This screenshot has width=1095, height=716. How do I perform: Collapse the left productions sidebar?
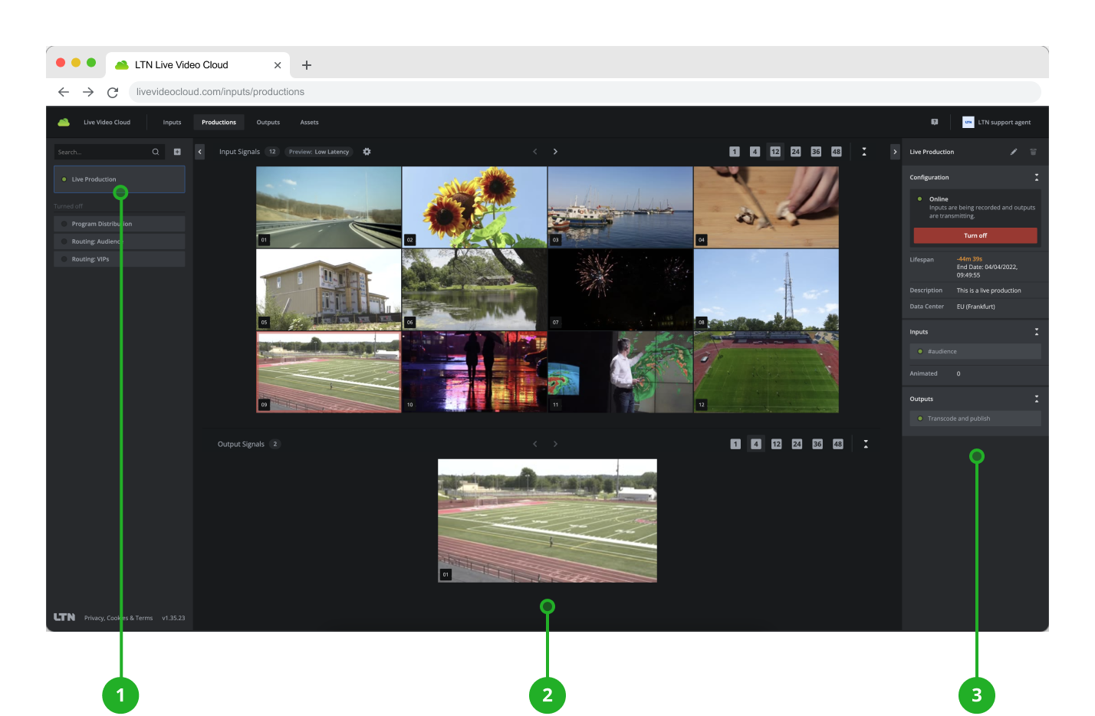[199, 152]
